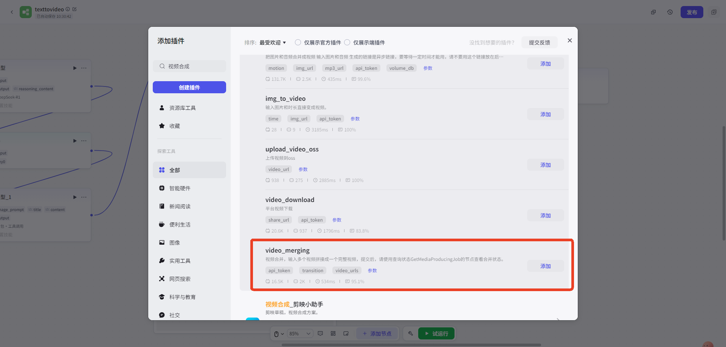Select 仅展示官方插件 radio button
Screen dimensions: 726x347
tap(298, 42)
